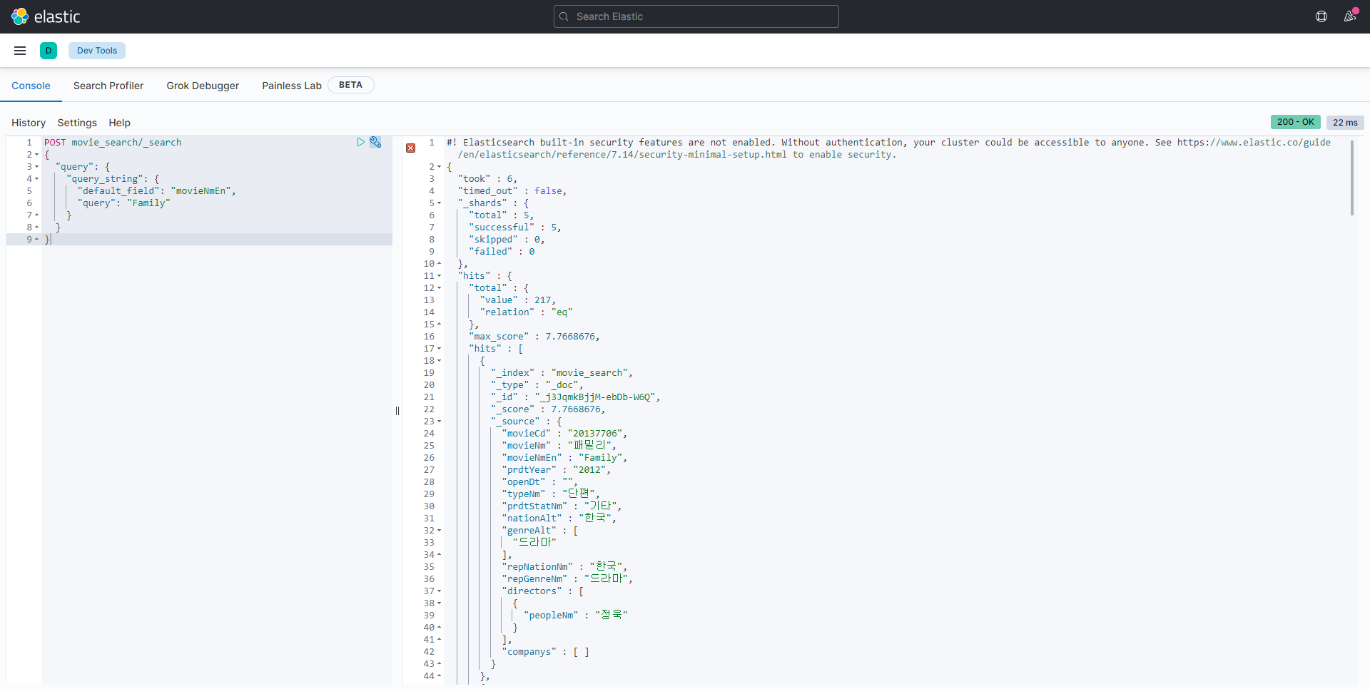Click the "repGenreNm" response line
This screenshot has height=689, width=1370.
click(567, 578)
